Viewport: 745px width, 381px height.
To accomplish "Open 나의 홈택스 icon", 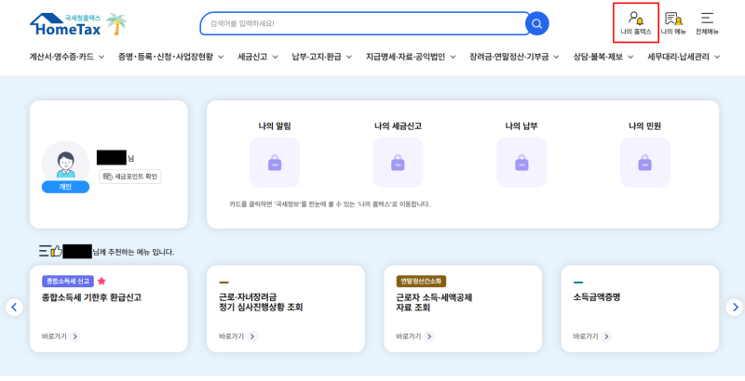I will tap(636, 22).
